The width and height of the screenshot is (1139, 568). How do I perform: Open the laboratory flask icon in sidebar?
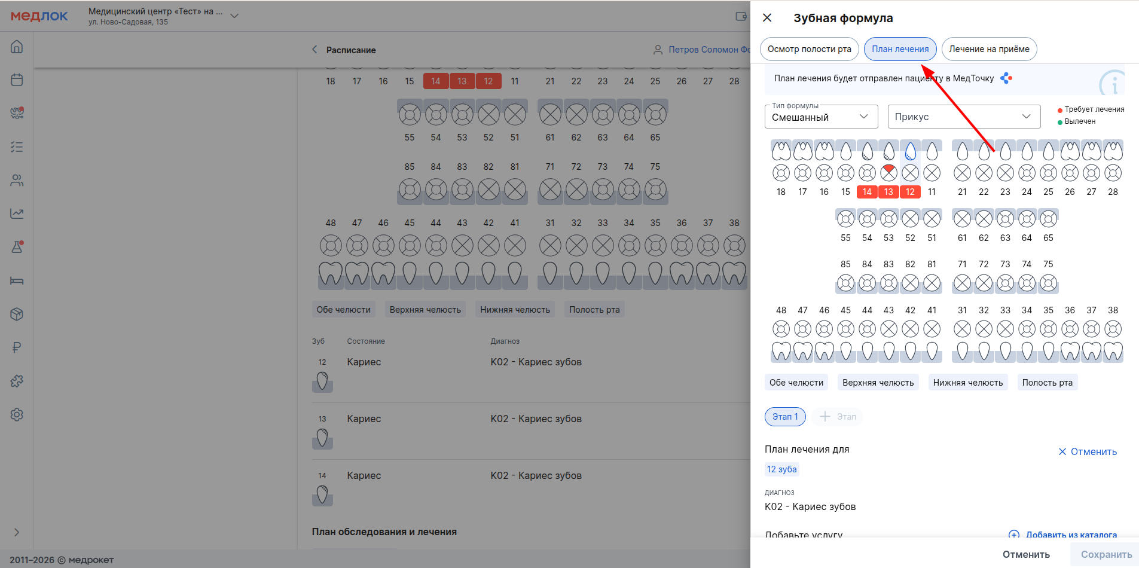(17, 247)
